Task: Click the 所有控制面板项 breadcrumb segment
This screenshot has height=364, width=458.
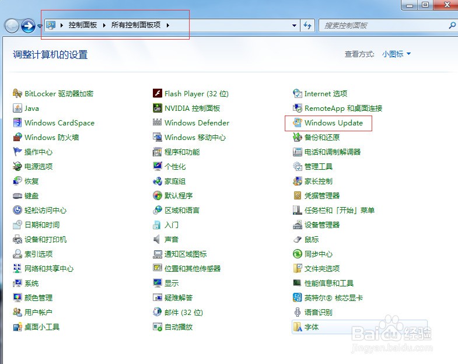Action: click(x=136, y=25)
